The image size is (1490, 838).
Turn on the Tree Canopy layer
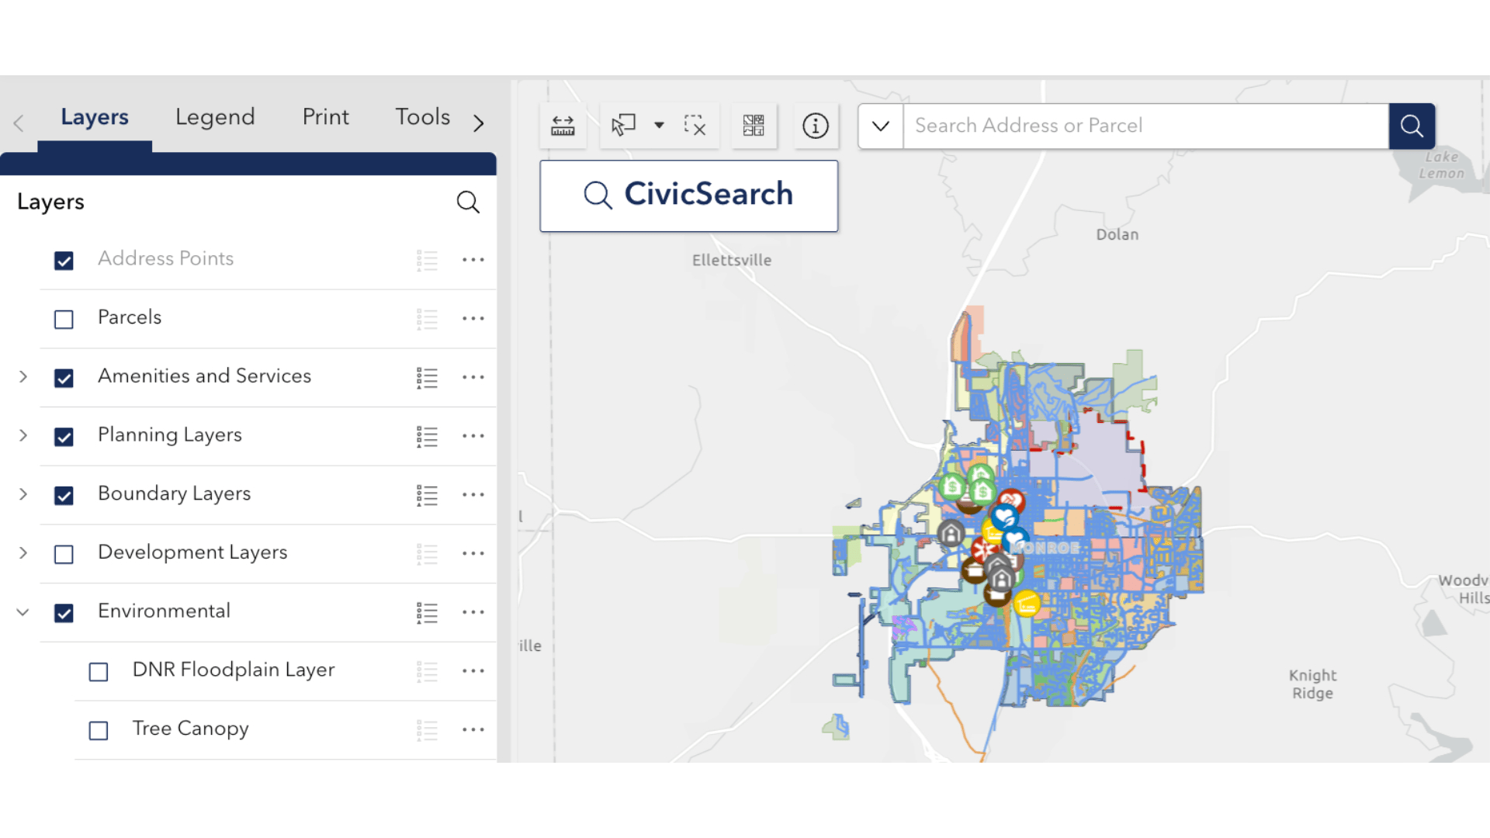[99, 730]
